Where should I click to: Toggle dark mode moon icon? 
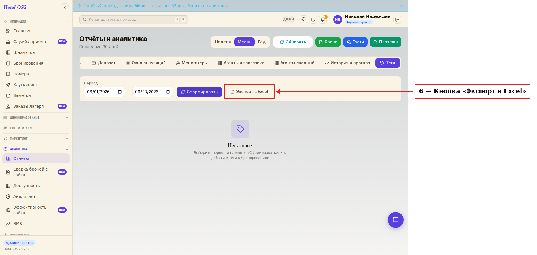pyautogui.click(x=313, y=20)
